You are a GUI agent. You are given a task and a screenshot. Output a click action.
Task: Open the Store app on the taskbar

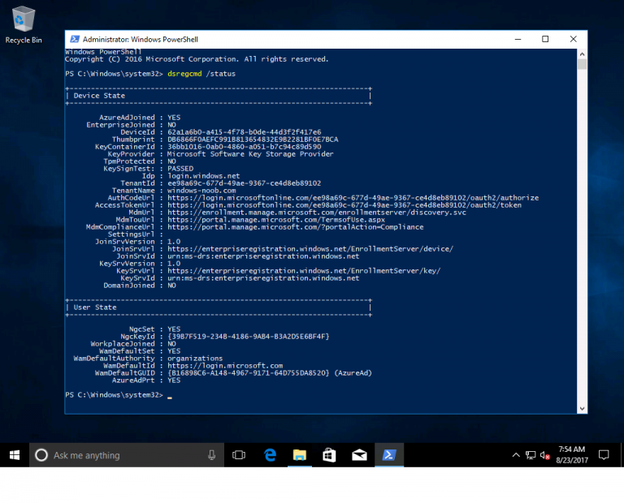pyautogui.click(x=329, y=455)
